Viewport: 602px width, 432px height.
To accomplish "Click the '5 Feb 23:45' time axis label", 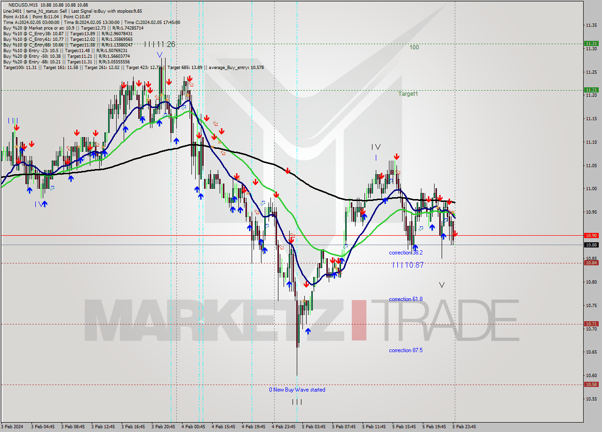I will [464, 427].
